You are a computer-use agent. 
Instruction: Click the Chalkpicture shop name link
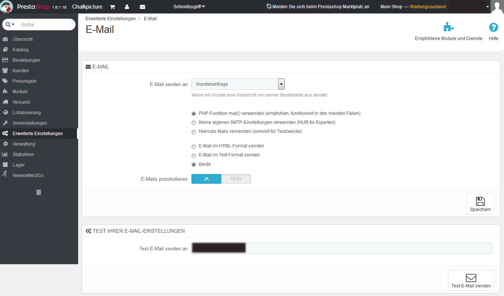pos(87,7)
